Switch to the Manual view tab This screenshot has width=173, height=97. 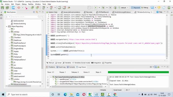point(50,63)
